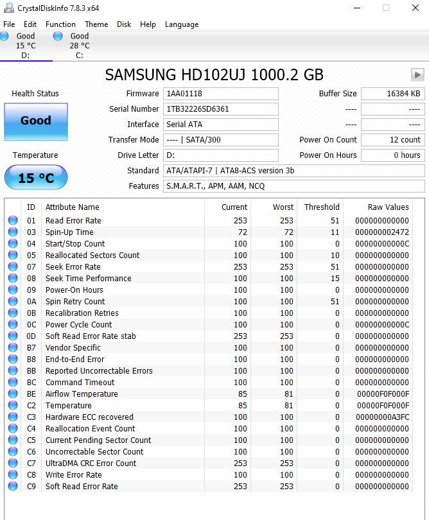429x520 pixels.
Task: Click the Hardware ECC recovered status orb
Action: [13, 417]
